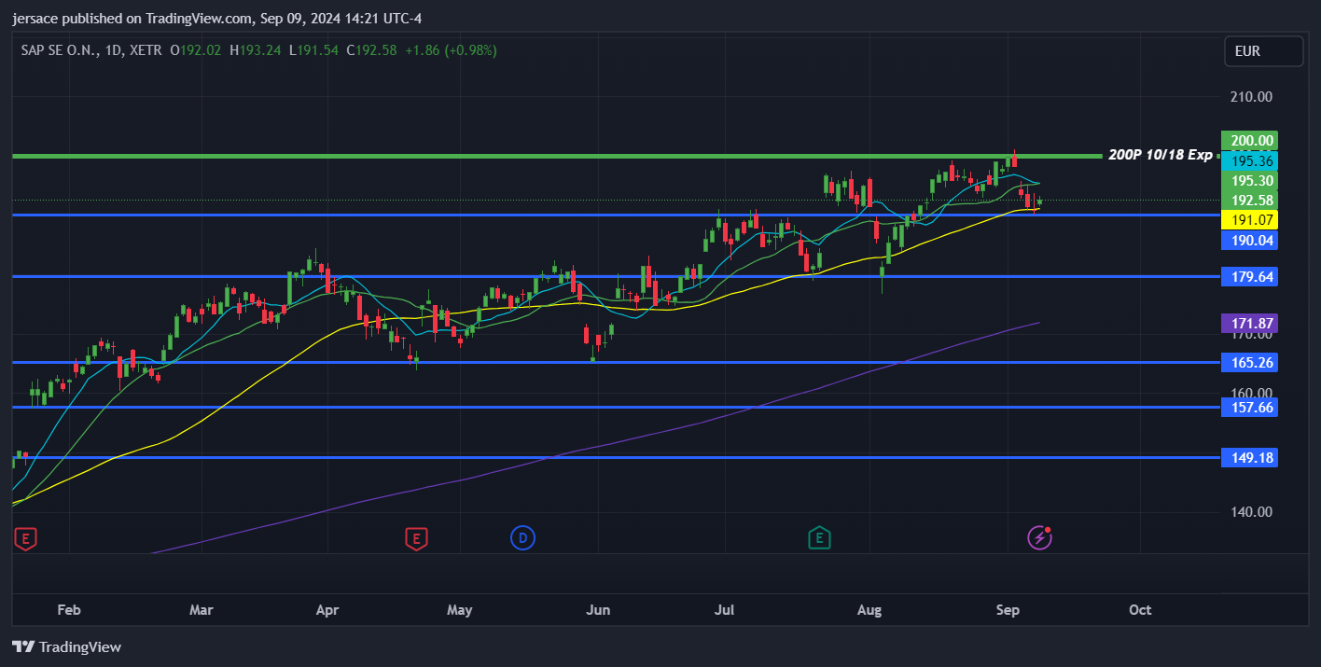Select the yellow 191.07 price label

[1248, 220]
